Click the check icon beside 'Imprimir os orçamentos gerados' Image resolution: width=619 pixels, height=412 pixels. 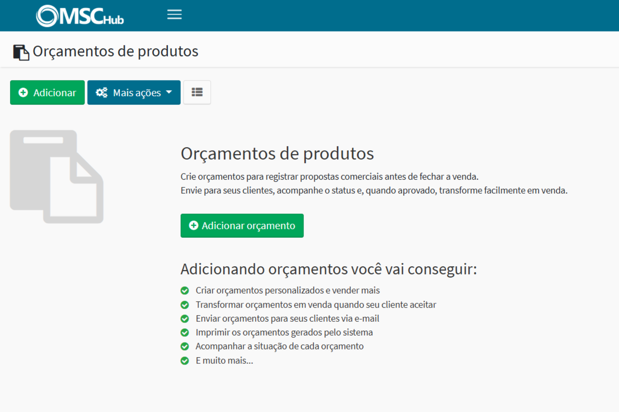(x=185, y=332)
